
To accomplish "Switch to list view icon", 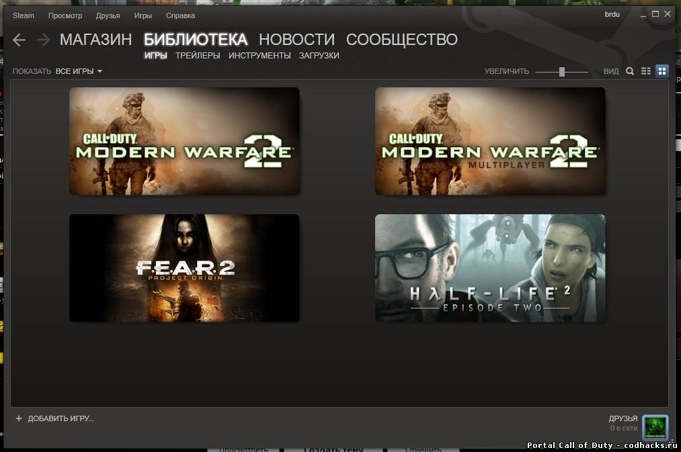I will click(646, 71).
